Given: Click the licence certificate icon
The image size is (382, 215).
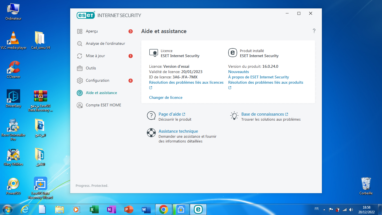Looking at the screenshot, I should click(153, 53).
